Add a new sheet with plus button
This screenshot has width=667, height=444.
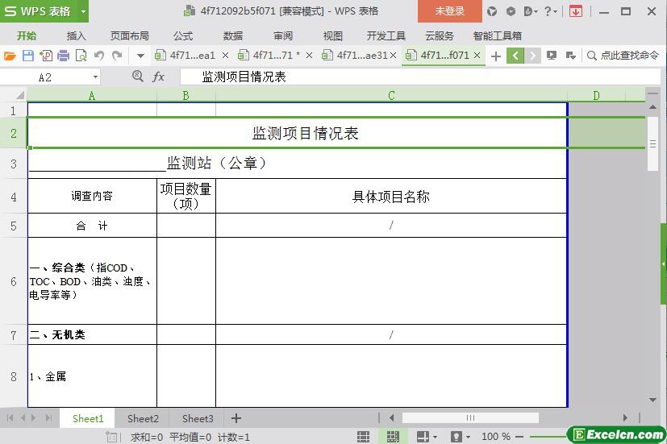236,418
